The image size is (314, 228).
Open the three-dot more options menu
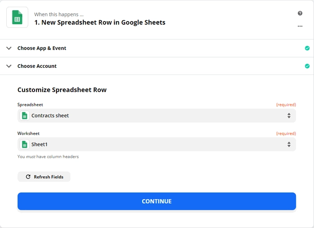300,26
